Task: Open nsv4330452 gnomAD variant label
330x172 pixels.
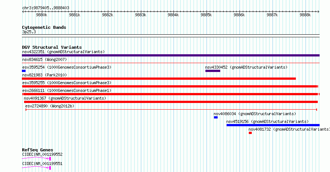Action: click(x=246, y=67)
